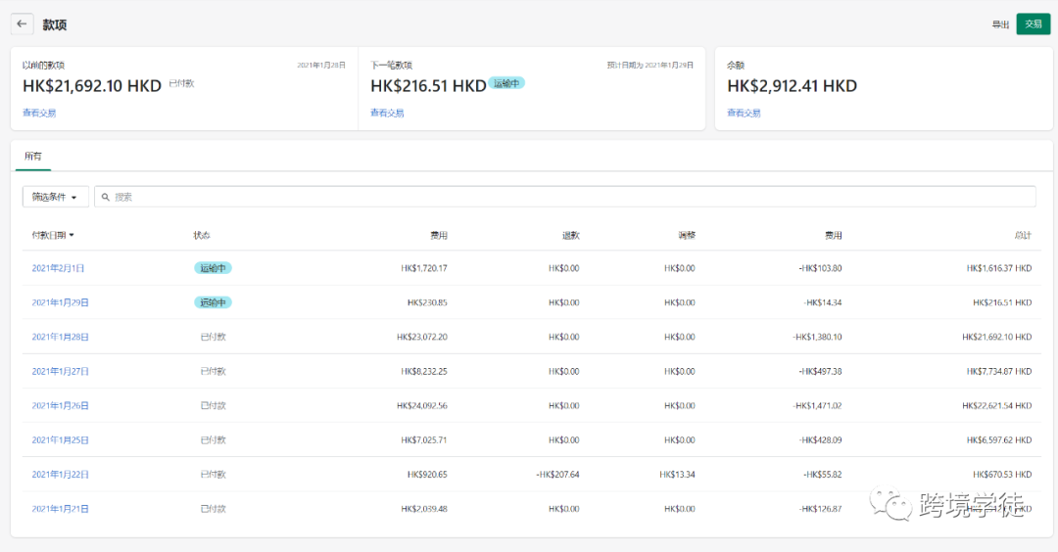Open payout dated 2021年1月27日
Image resolution: width=1058 pixels, height=552 pixels.
point(60,371)
